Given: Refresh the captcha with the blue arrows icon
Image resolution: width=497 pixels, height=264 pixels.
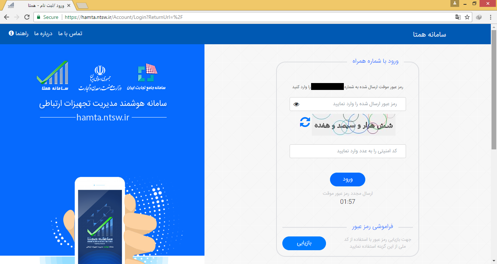Looking at the screenshot, I should click(305, 122).
